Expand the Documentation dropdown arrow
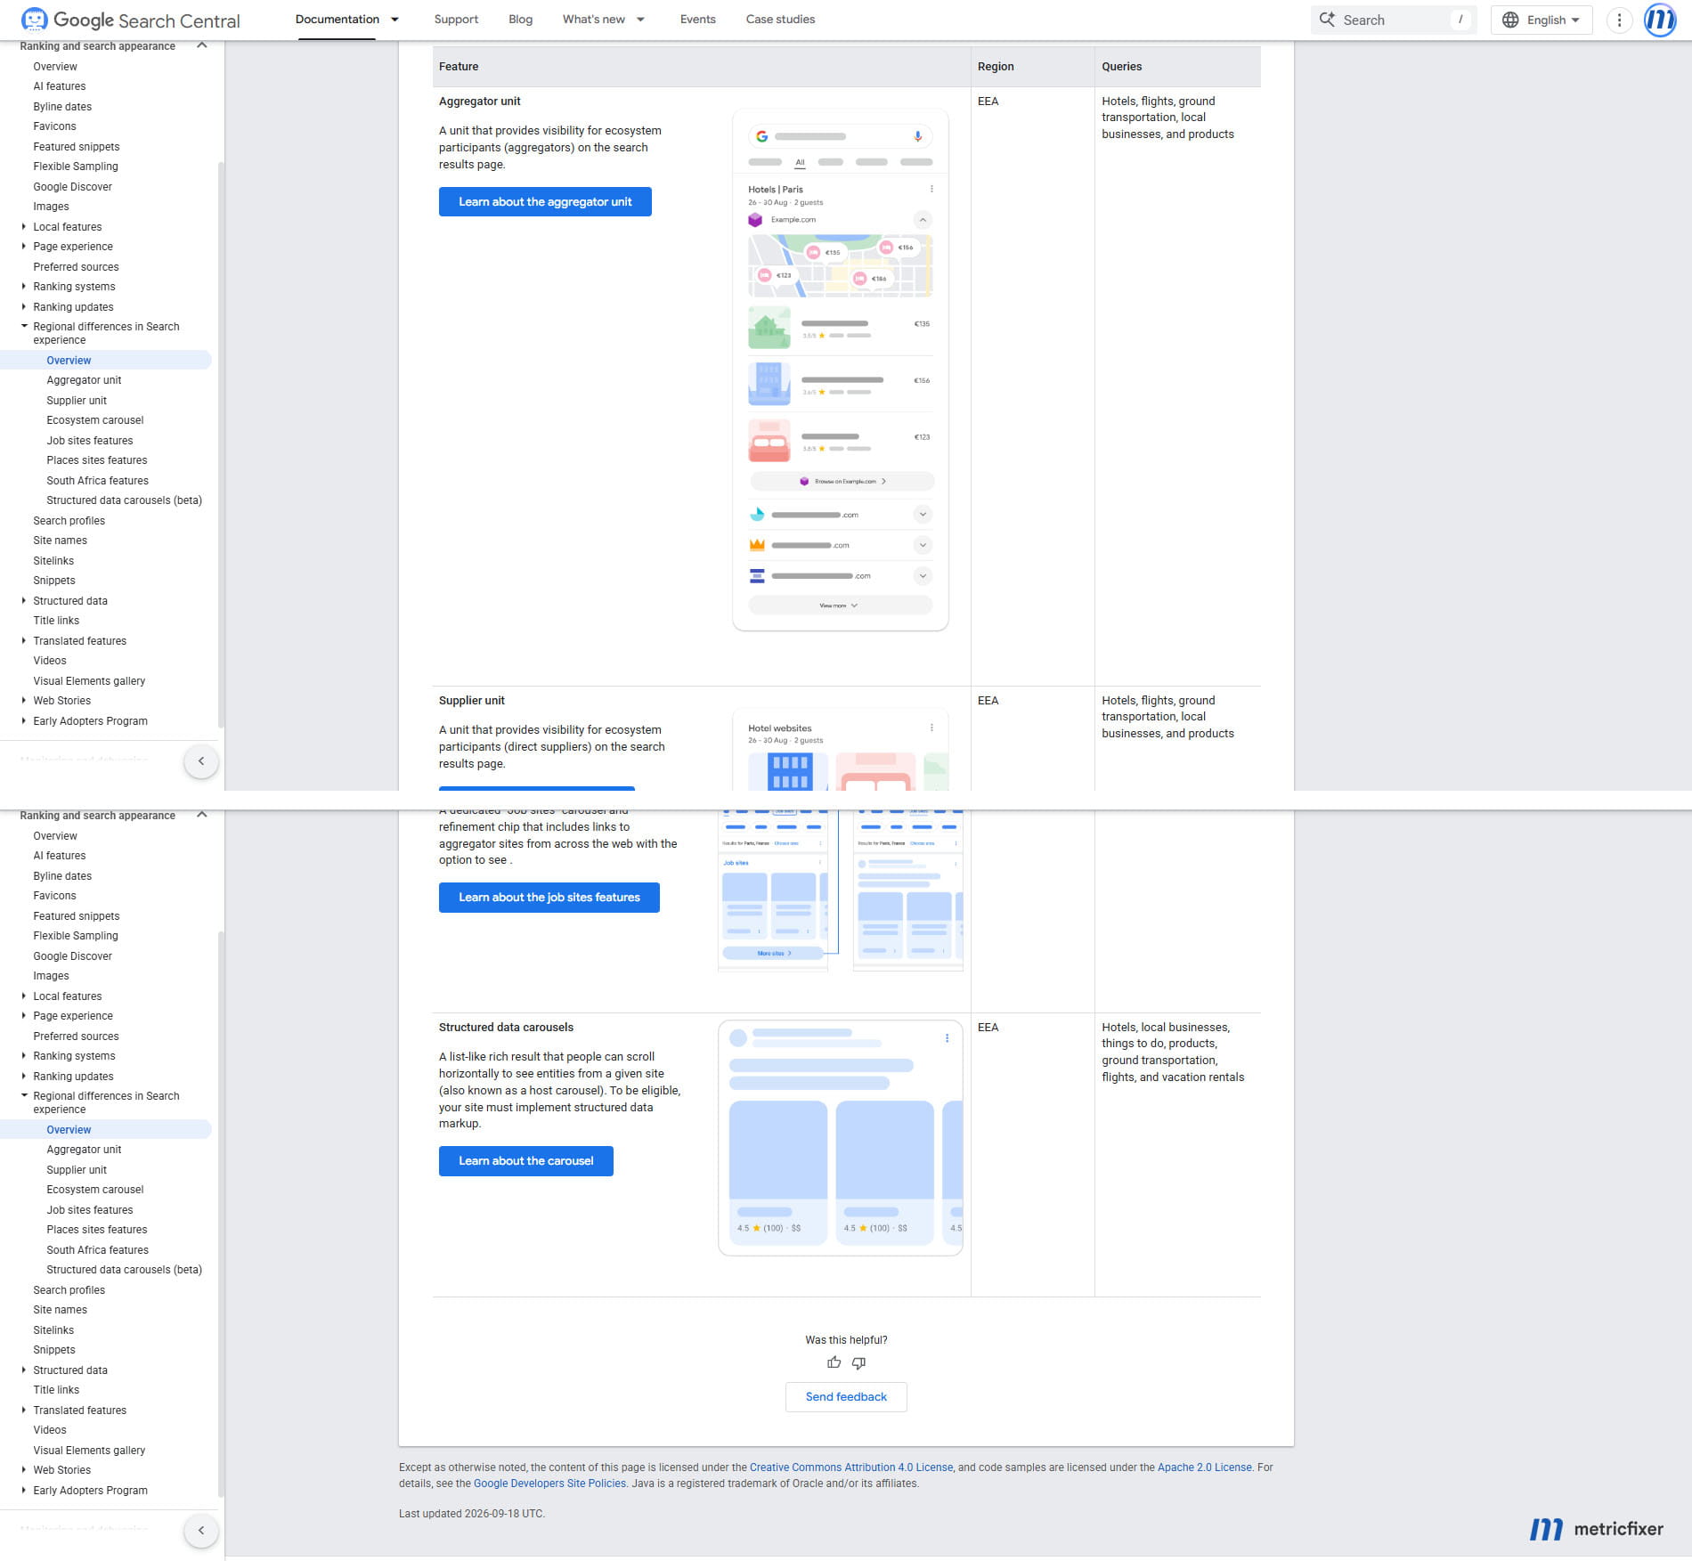 coord(395,20)
